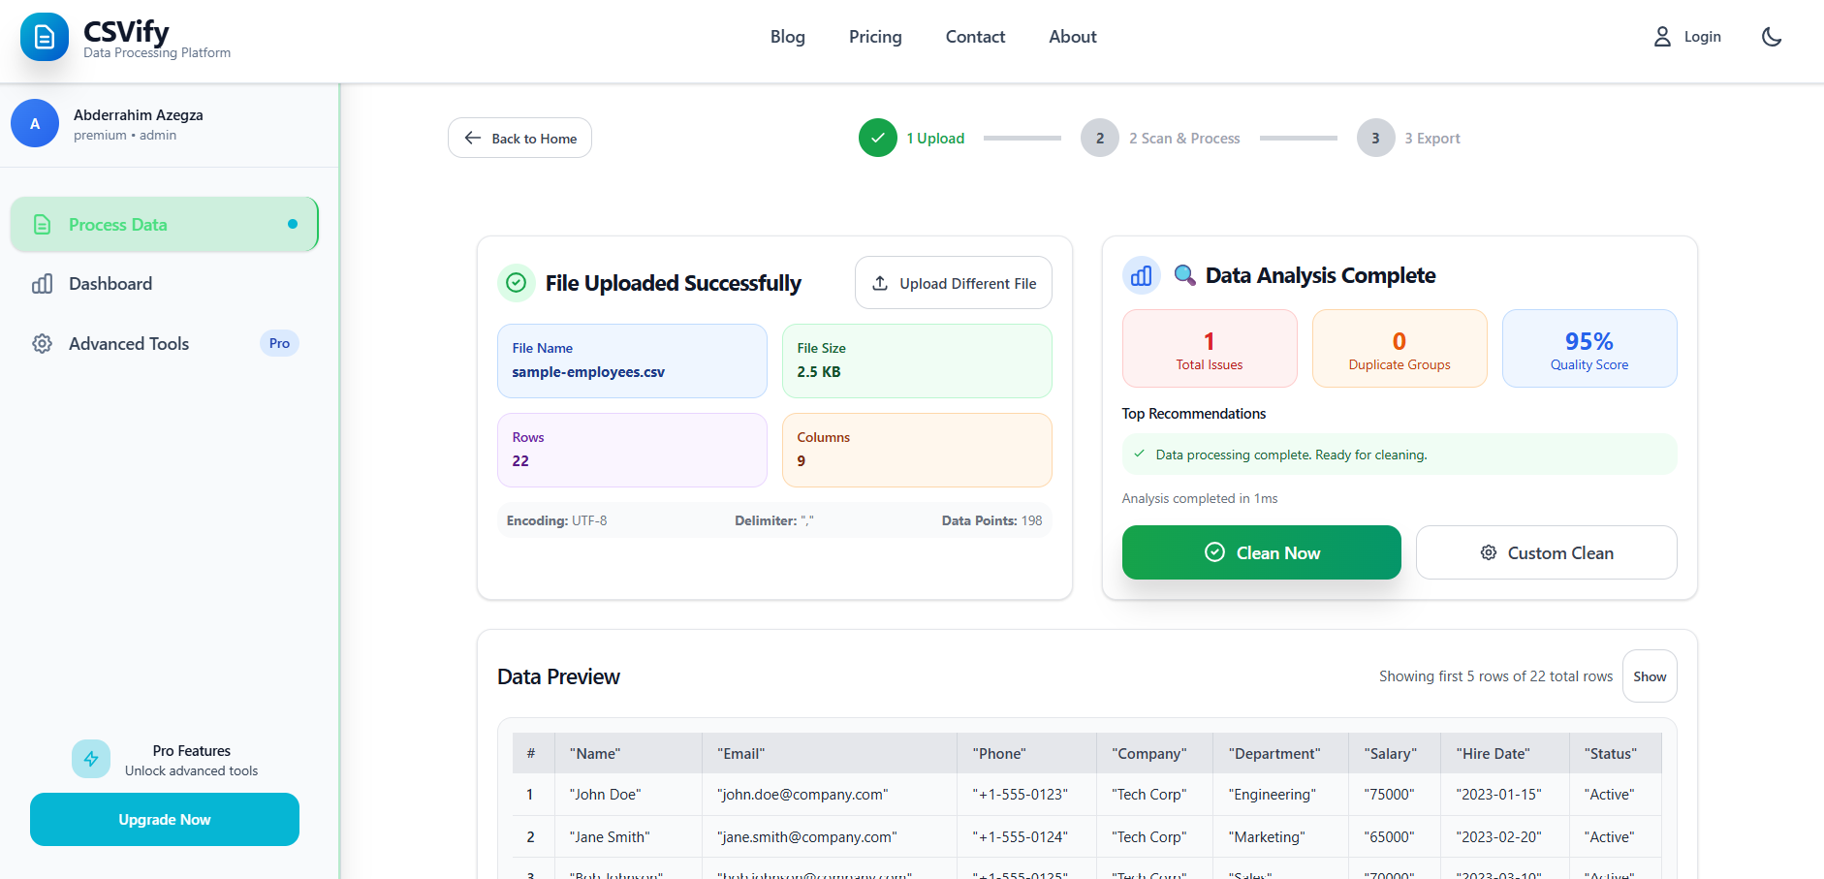Screen dimensions: 1824x879
Task: Click the magnifying glass analysis icon
Action: [x=1184, y=275]
